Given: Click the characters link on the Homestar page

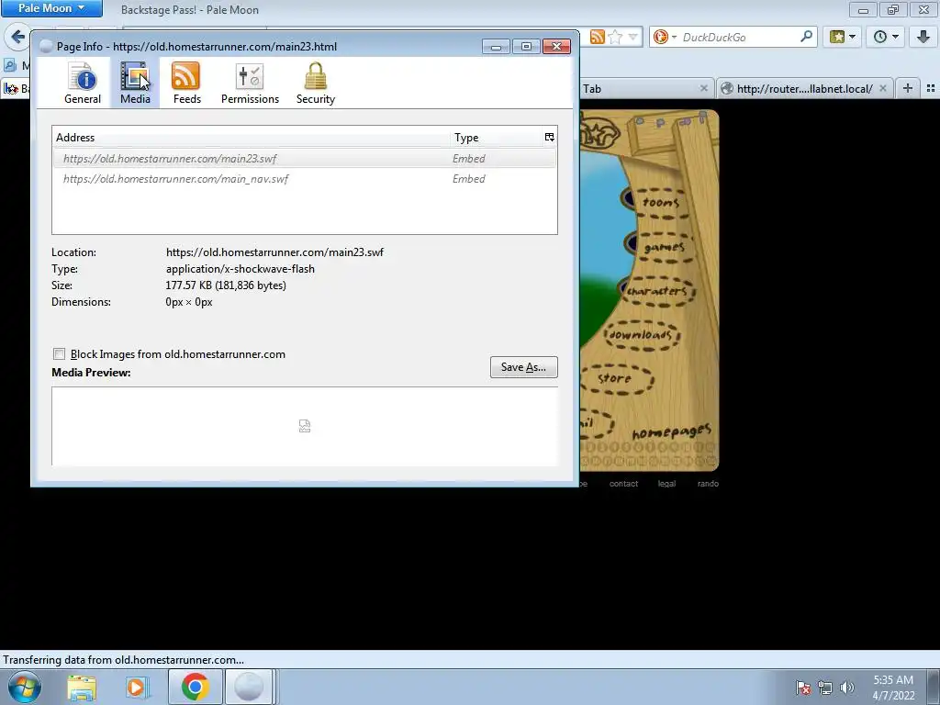Looking at the screenshot, I should coord(657,291).
